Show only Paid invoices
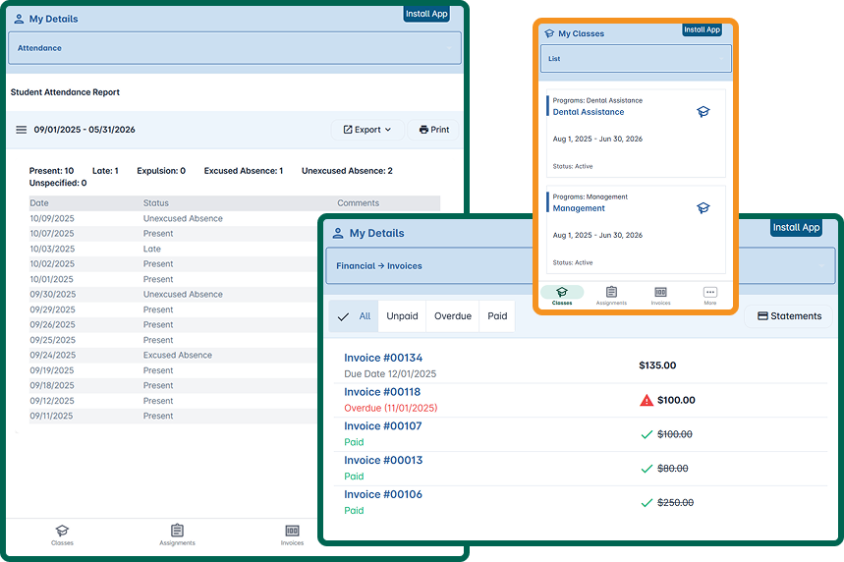Viewport: 844px width, 562px height. 497,316
